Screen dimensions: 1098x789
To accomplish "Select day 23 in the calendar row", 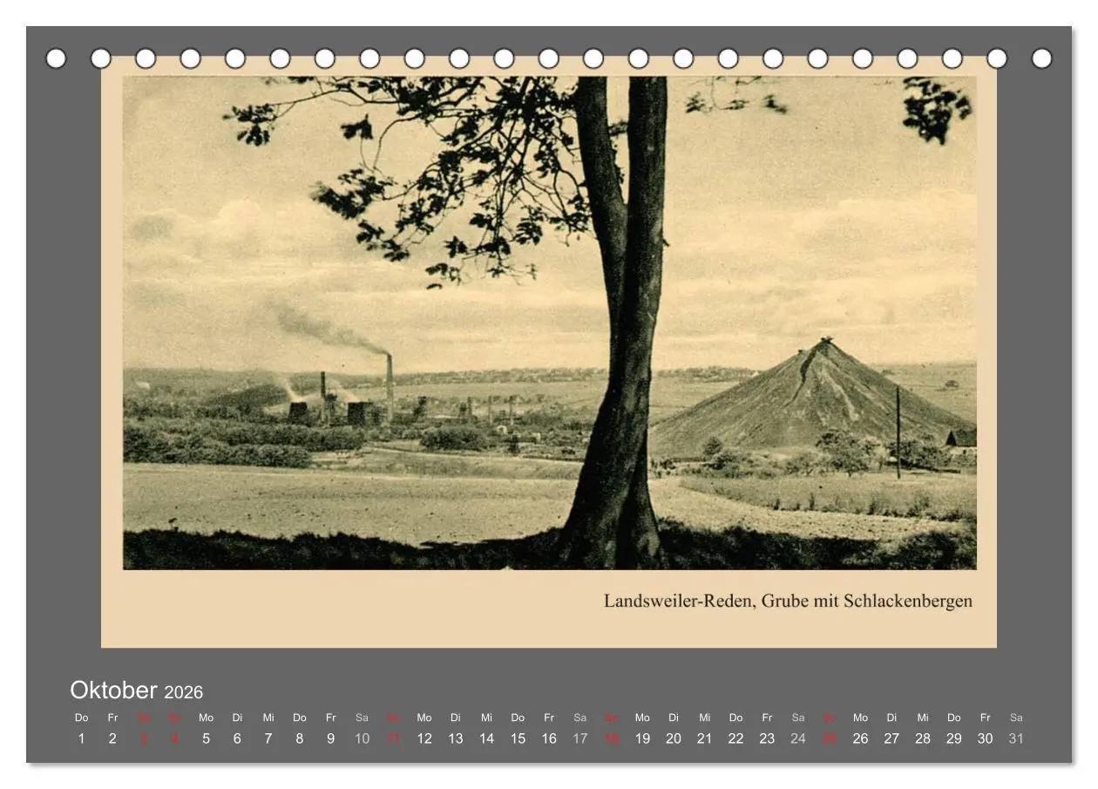I will click(767, 738).
